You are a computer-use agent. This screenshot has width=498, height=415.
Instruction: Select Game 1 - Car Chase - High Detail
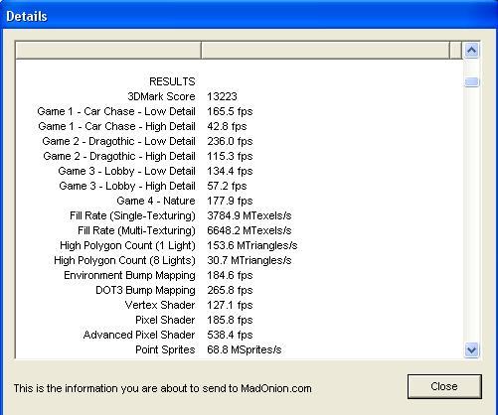(116, 126)
